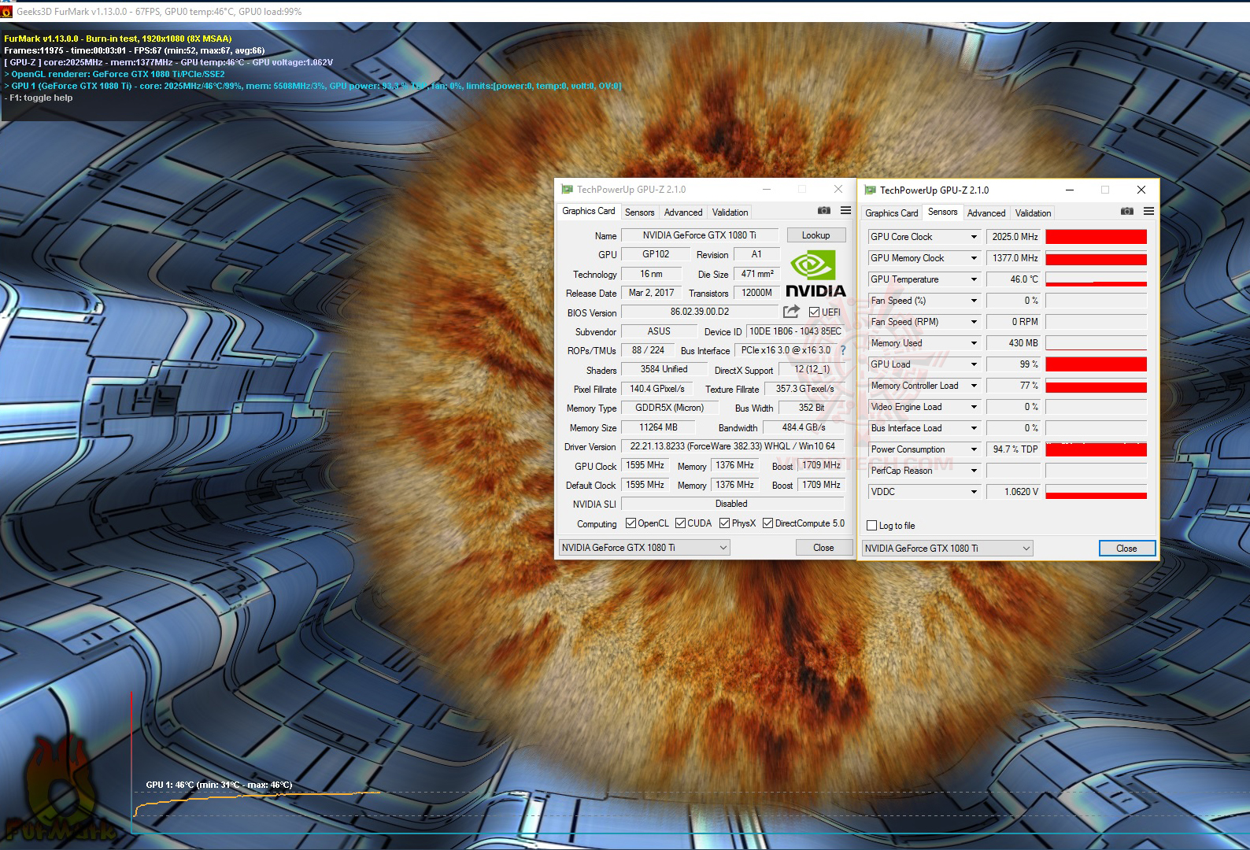Click the GPU Temperature reading '46.0 °C'
The width and height of the screenshot is (1250, 850).
pos(1014,279)
